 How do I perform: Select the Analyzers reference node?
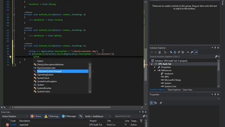click(x=169, y=74)
